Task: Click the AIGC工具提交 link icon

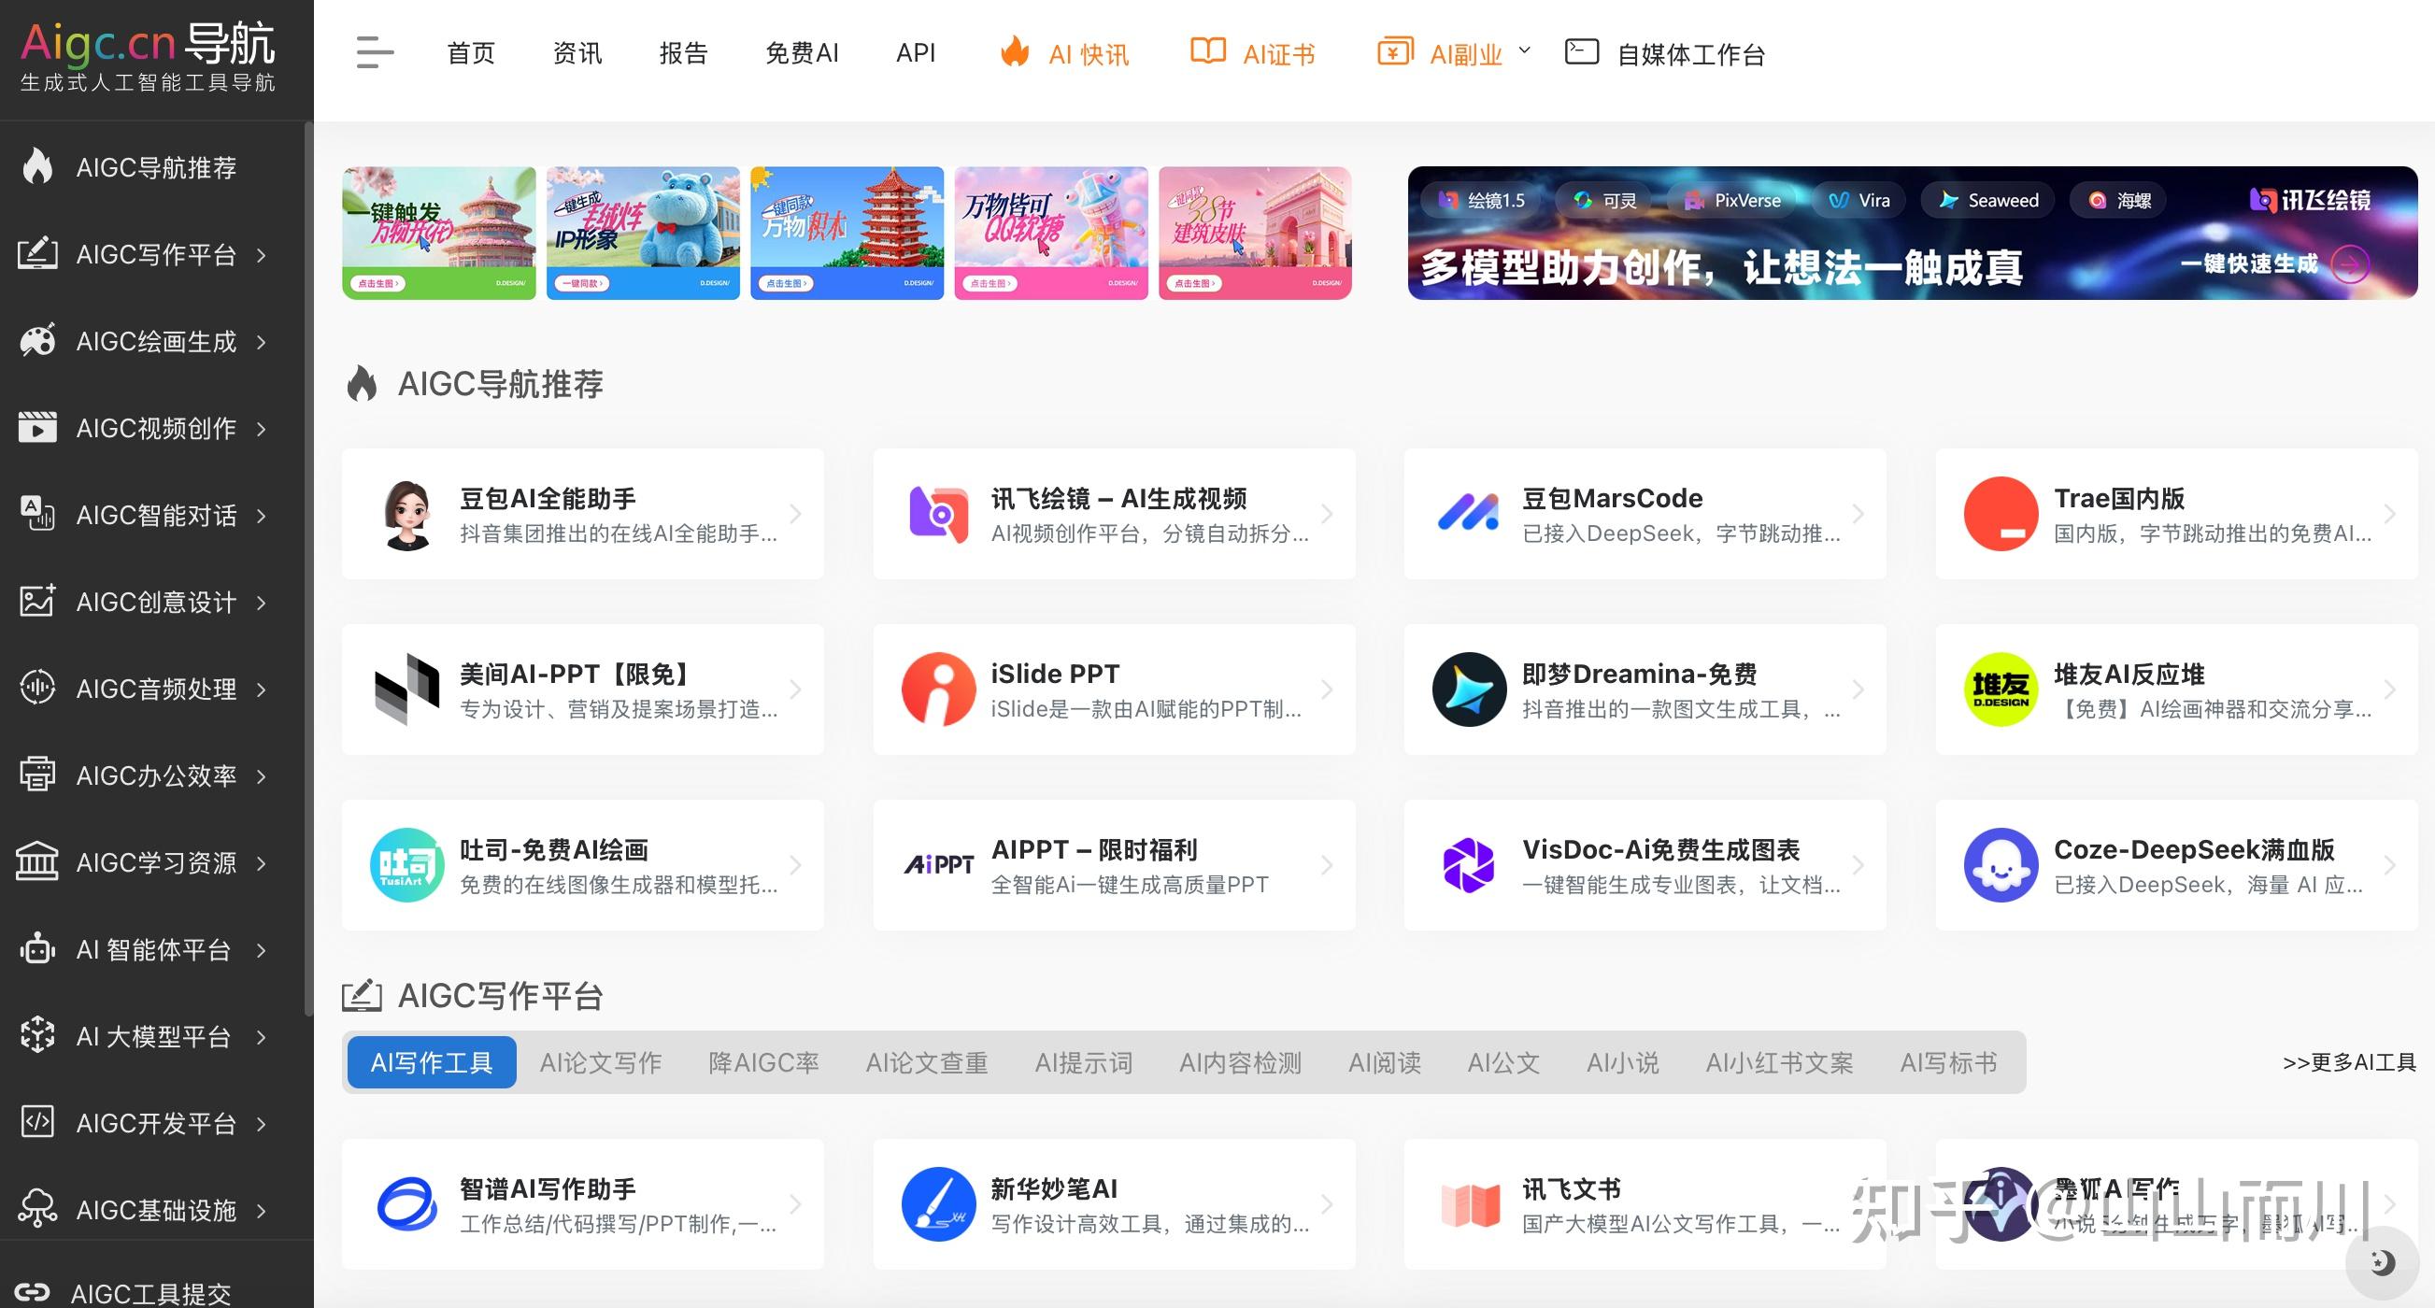Action: point(33,1291)
